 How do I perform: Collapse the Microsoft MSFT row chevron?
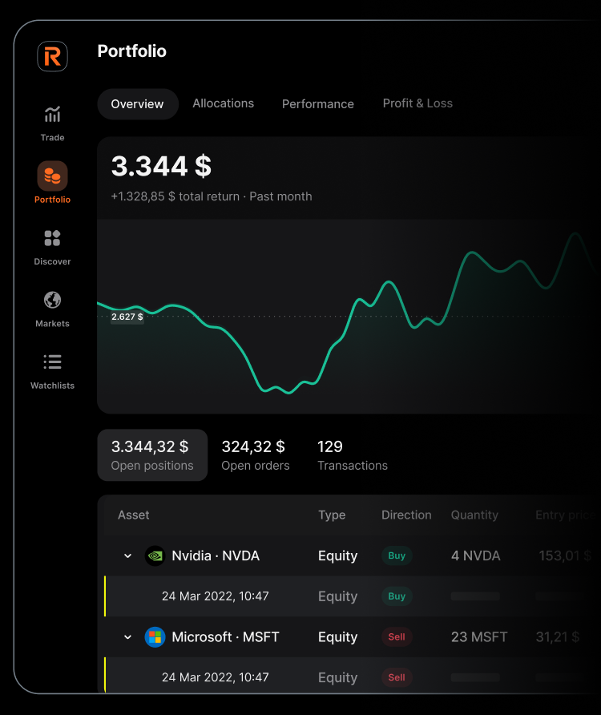tap(127, 637)
